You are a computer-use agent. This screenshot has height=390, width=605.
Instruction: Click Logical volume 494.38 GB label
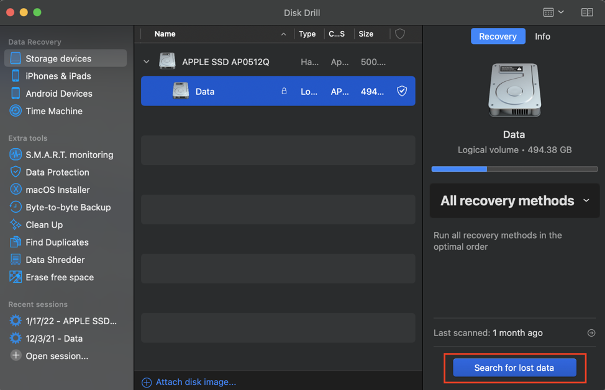514,150
